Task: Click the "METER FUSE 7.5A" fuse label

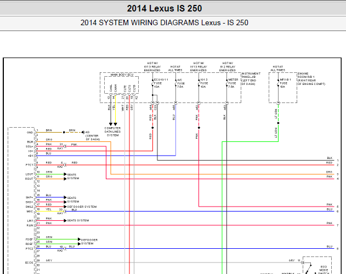Action: point(233,83)
